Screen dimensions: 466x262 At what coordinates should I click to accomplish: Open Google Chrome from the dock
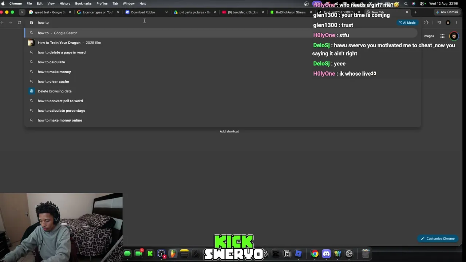pos(315,254)
